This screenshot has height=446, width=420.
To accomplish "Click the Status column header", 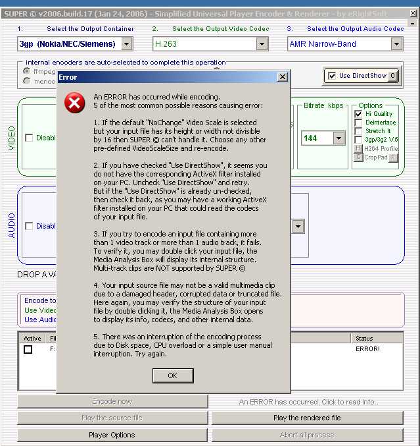I will pyautogui.click(x=377, y=338).
